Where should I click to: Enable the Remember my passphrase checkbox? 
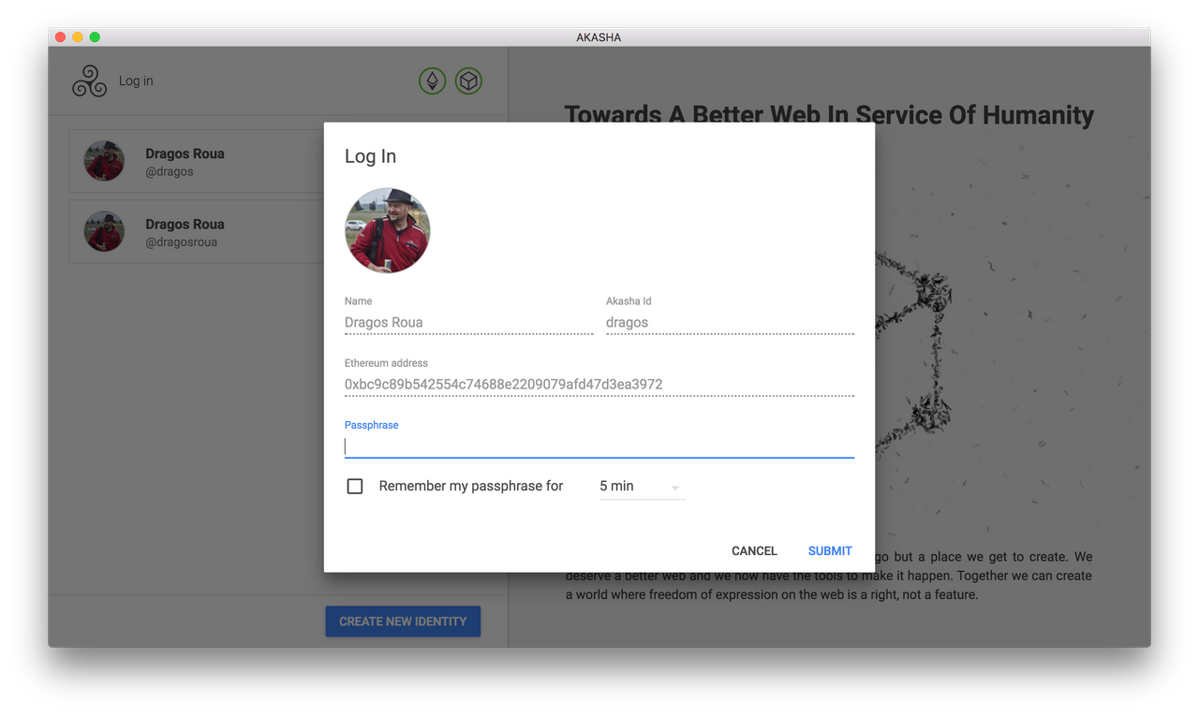[354, 486]
